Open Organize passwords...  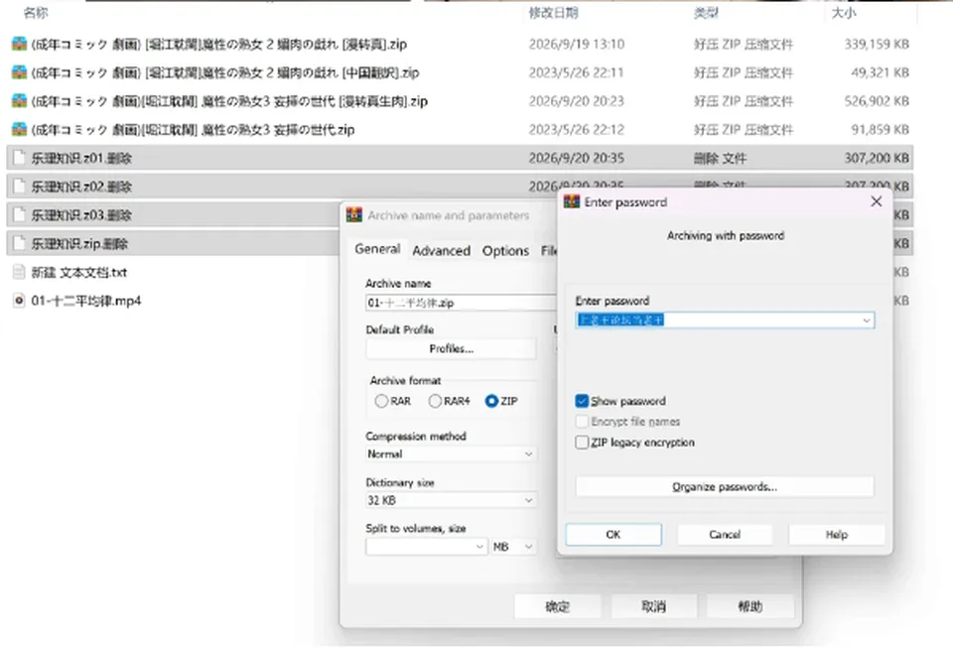(x=725, y=486)
